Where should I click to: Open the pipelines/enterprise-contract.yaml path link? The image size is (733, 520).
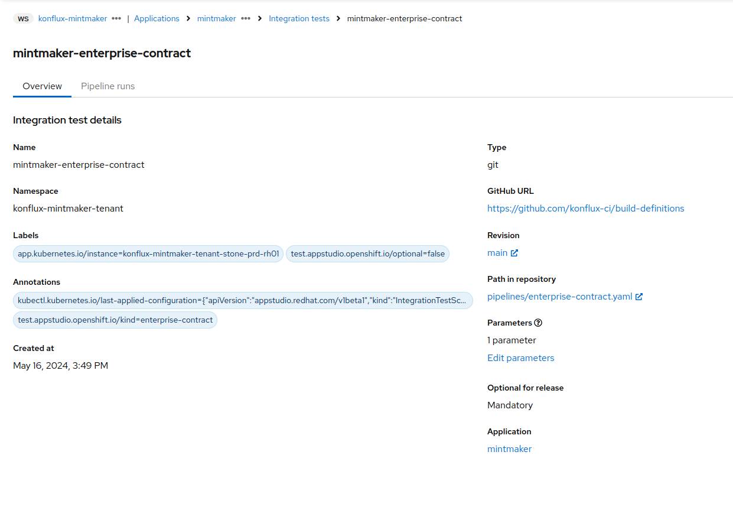pyautogui.click(x=559, y=297)
